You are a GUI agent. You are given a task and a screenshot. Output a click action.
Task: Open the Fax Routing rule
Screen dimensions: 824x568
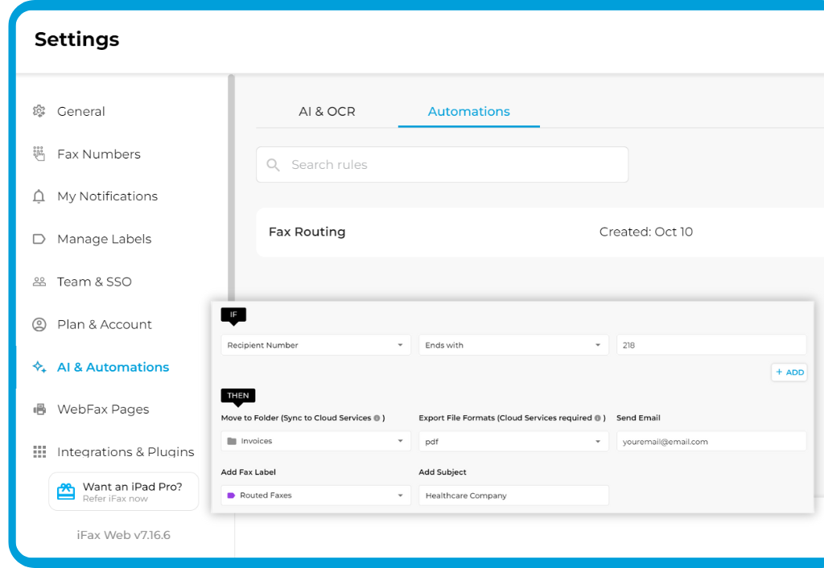pos(540,232)
